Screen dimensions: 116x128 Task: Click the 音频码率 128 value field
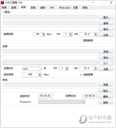[37, 34]
